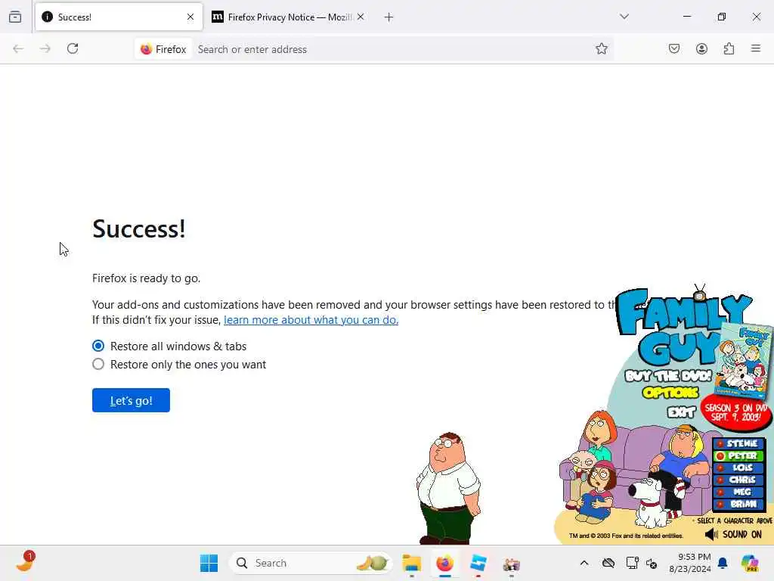Close the Firefox Privacy Notice tab
Viewport: 774px width, 581px height.
click(x=361, y=17)
